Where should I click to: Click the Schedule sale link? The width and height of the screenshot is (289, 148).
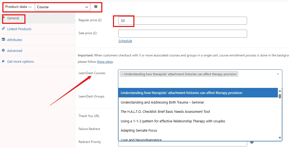click(125, 41)
